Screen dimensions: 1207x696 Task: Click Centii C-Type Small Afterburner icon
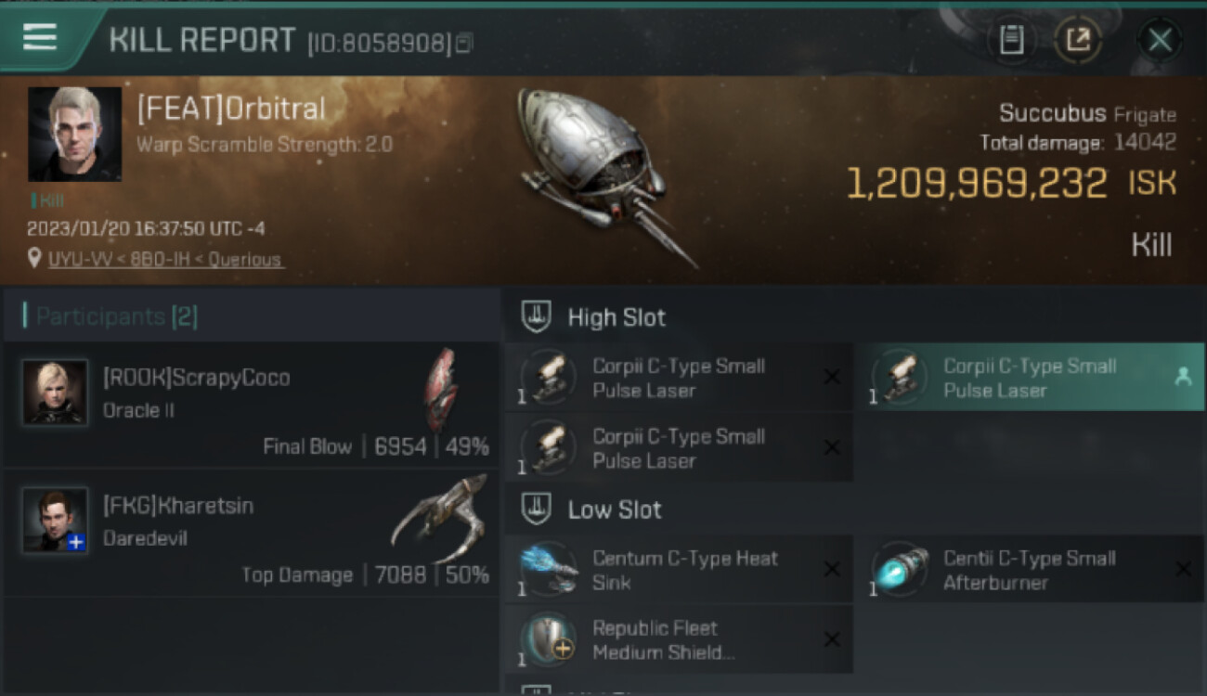pos(900,570)
